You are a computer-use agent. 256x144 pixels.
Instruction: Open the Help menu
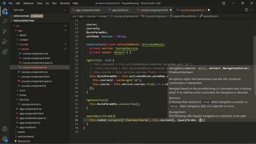pyautogui.click(x=75, y=3)
